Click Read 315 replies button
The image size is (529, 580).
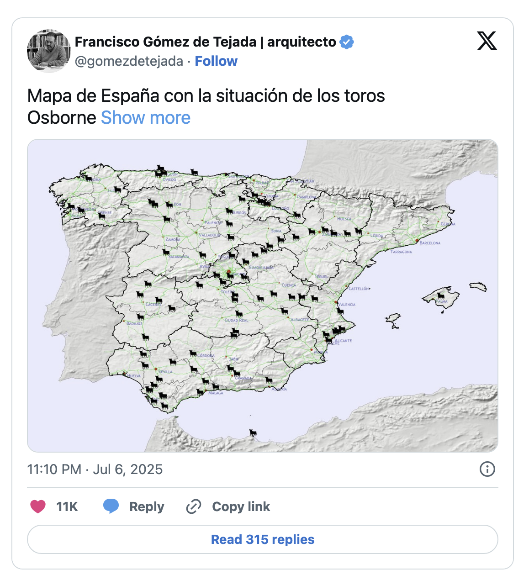pos(263,539)
